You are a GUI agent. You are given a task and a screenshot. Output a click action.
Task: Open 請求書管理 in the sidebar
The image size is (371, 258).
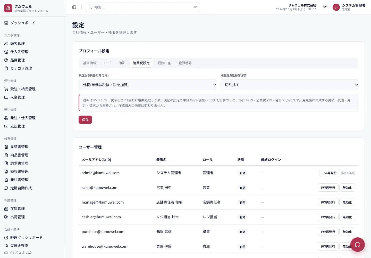click(x=33, y=163)
